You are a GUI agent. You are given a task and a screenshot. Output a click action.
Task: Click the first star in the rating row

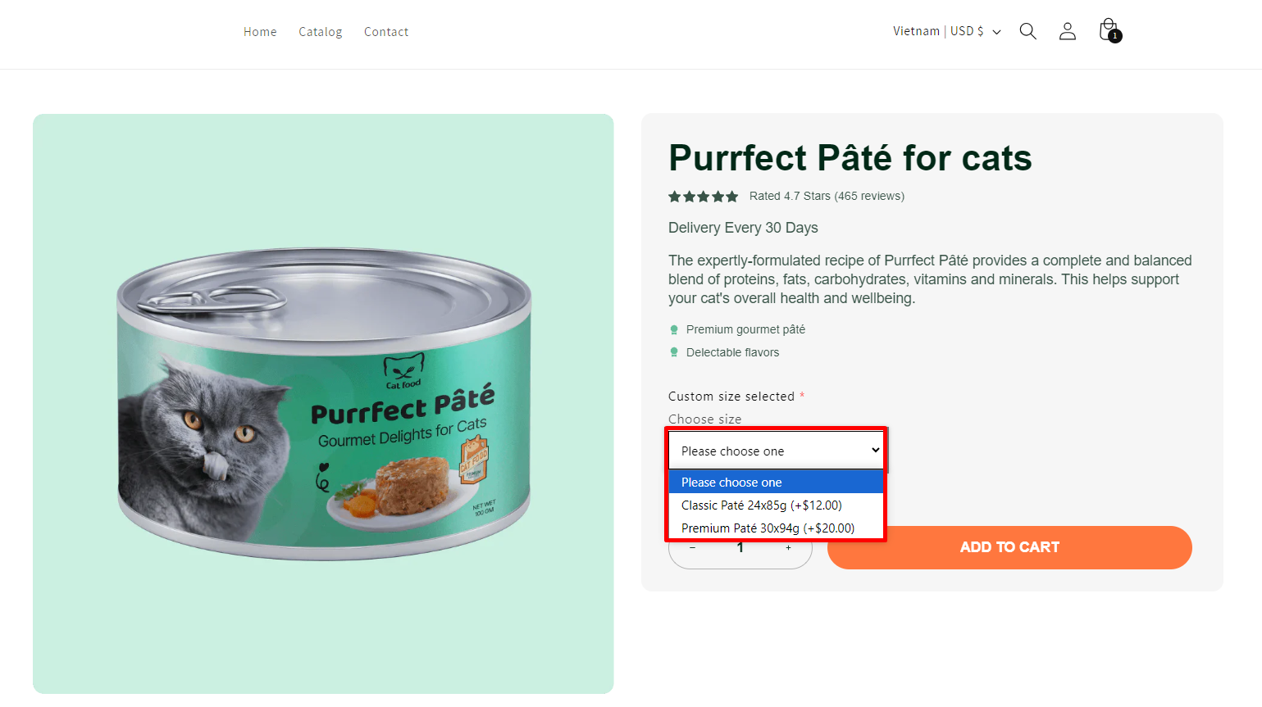[x=674, y=196]
